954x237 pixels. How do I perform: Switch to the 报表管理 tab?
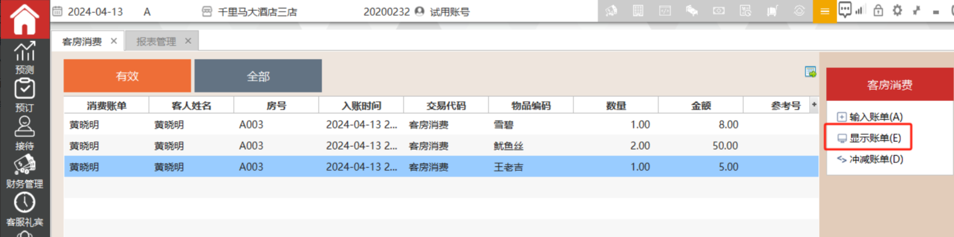(156, 41)
